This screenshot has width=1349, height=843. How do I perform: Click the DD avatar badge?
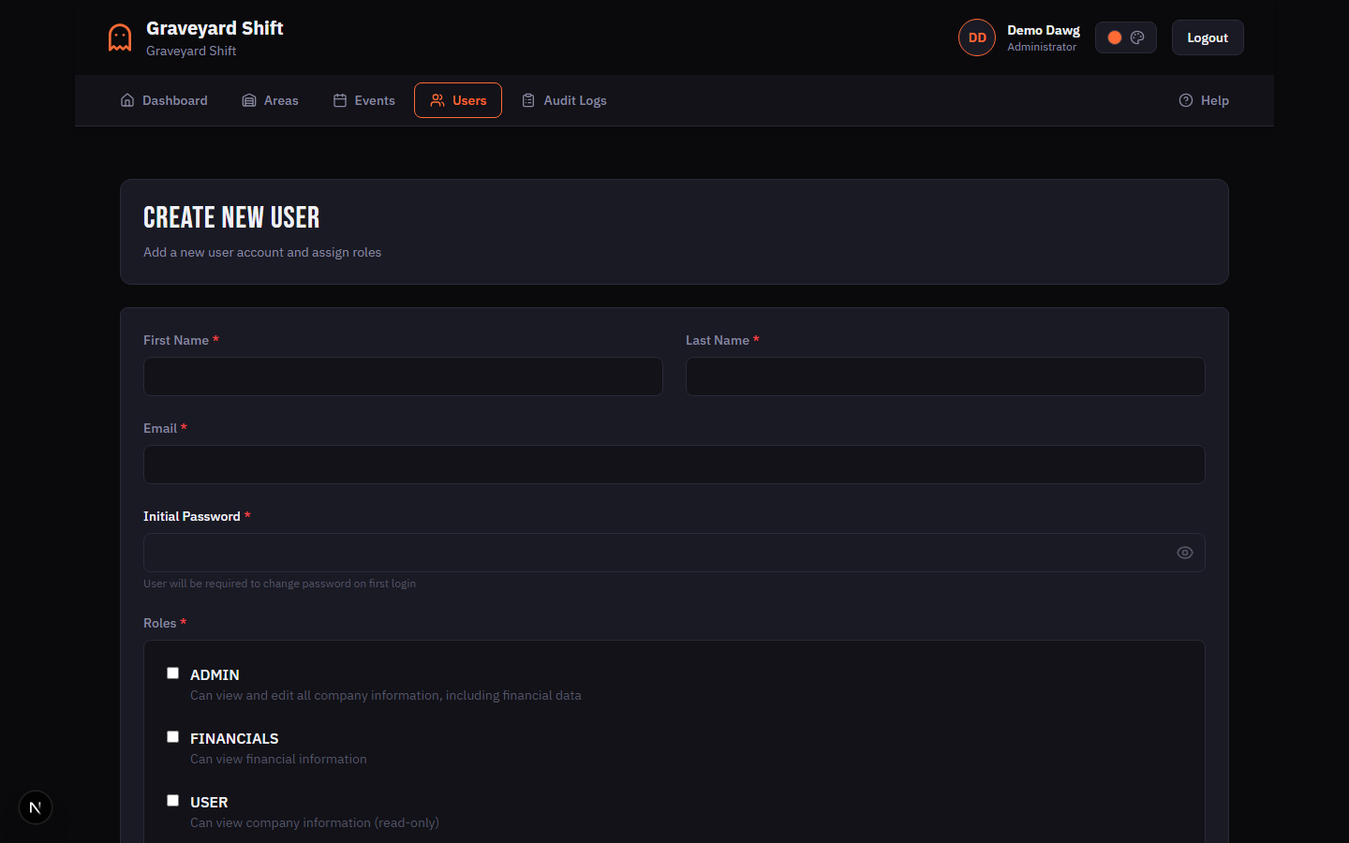tap(977, 37)
